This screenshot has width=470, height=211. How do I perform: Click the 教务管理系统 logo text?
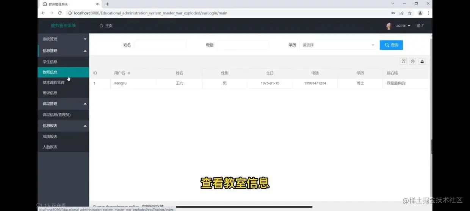coord(63,26)
